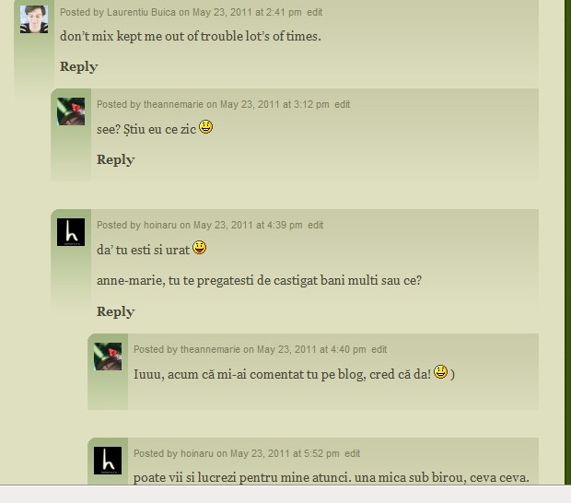
Task: Reply to Laurentiu Buica's comment
Action: coord(78,66)
